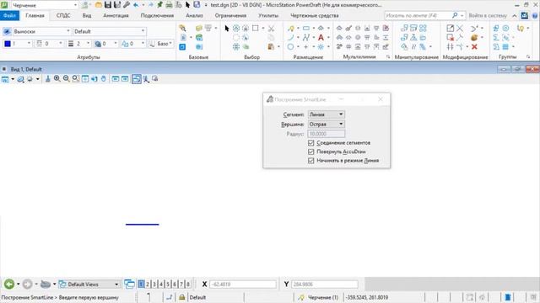Viewport: 540px width, 303px height.
Task: Click the blue trash icon in status bar
Action: click(x=508, y=297)
